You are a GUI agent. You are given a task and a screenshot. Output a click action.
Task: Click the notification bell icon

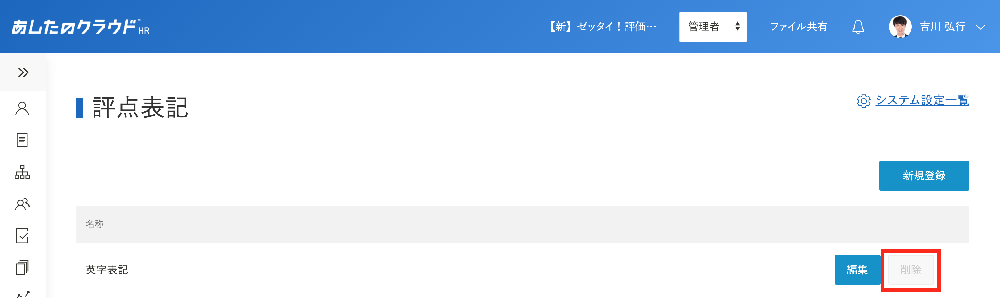point(858,27)
